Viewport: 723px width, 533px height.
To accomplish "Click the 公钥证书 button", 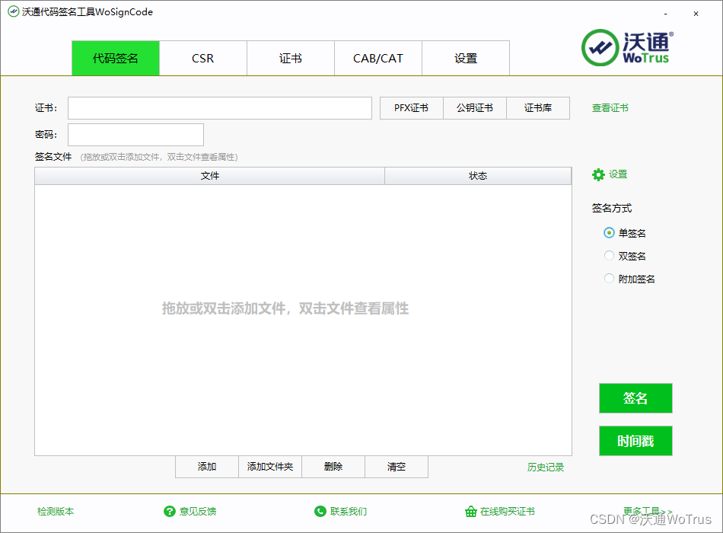I will [x=474, y=108].
